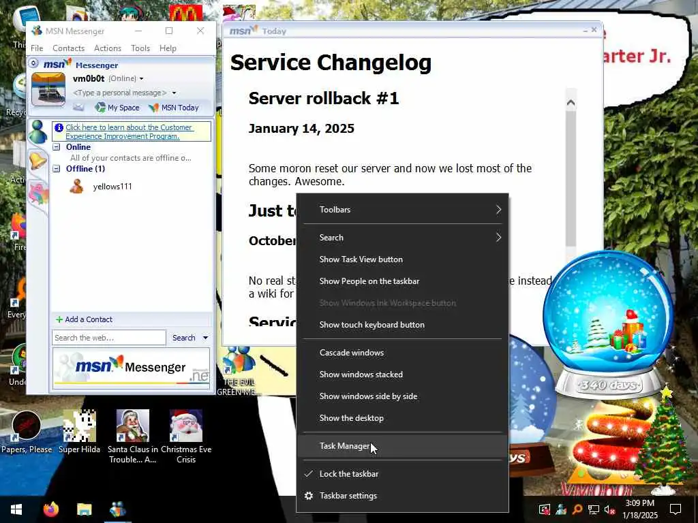The image size is (698, 523).
Task: Open the Contacts menu
Action: (x=69, y=48)
